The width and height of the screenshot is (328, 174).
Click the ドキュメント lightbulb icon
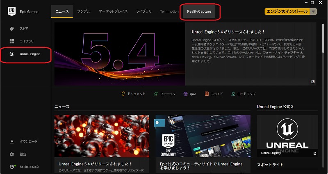tap(123, 94)
